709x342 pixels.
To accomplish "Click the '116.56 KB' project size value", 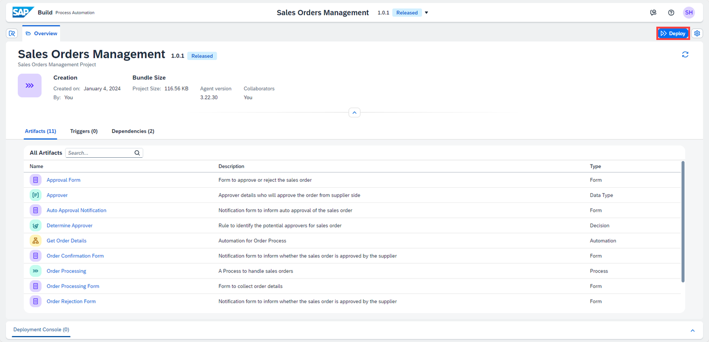I will 176,88.
